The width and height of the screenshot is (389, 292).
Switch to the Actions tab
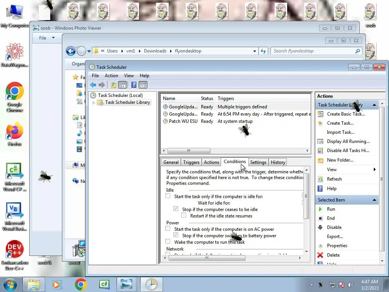click(211, 162)
